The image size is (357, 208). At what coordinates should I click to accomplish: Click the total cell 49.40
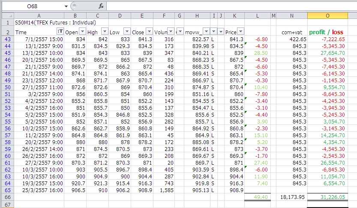[258, 197]
